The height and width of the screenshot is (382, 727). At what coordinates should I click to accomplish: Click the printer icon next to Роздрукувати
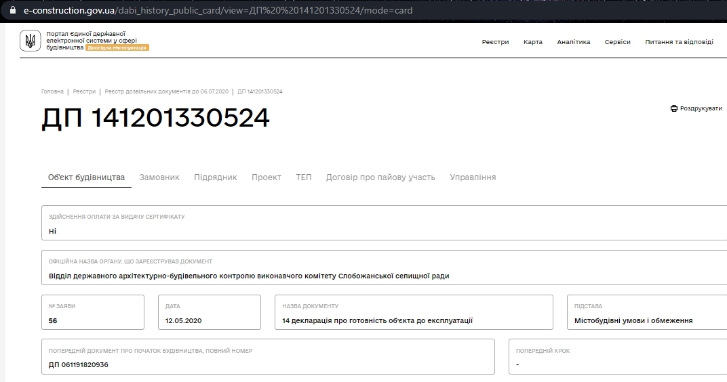[673, 108]
